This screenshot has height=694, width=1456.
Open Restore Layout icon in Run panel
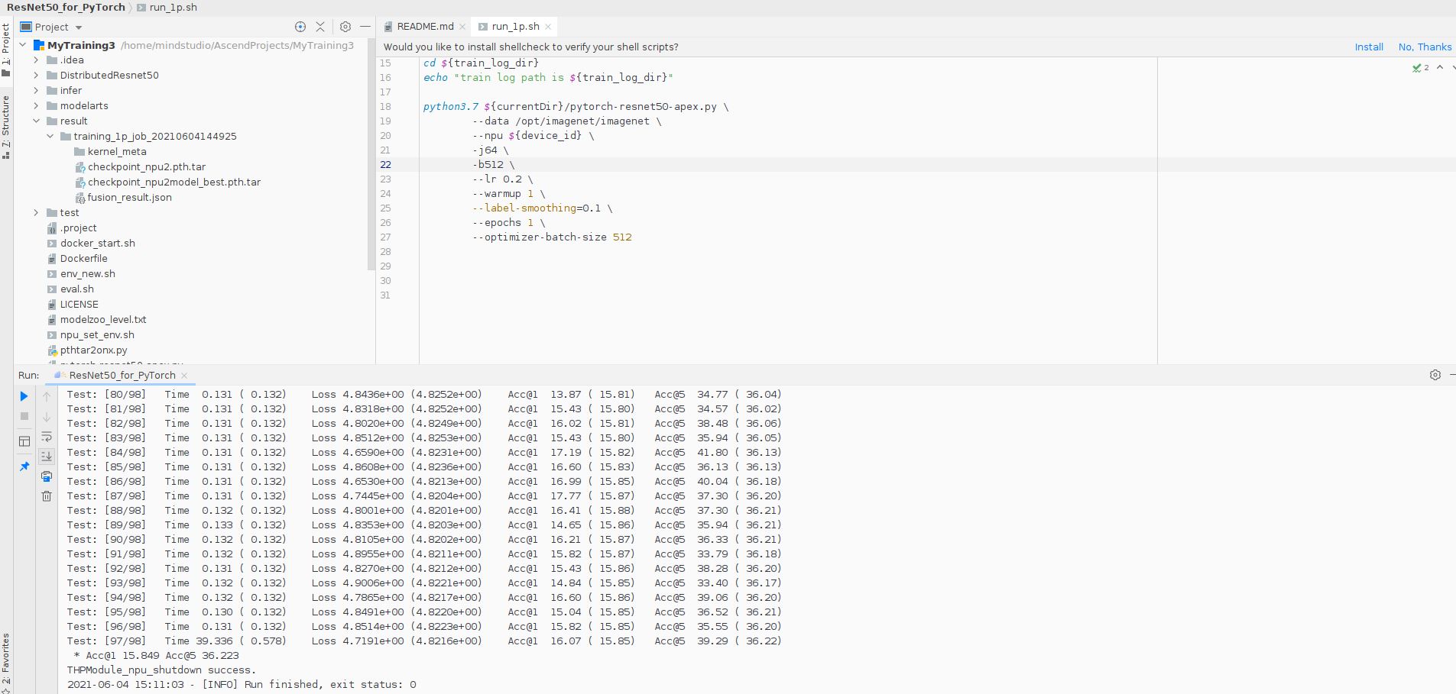24,441
